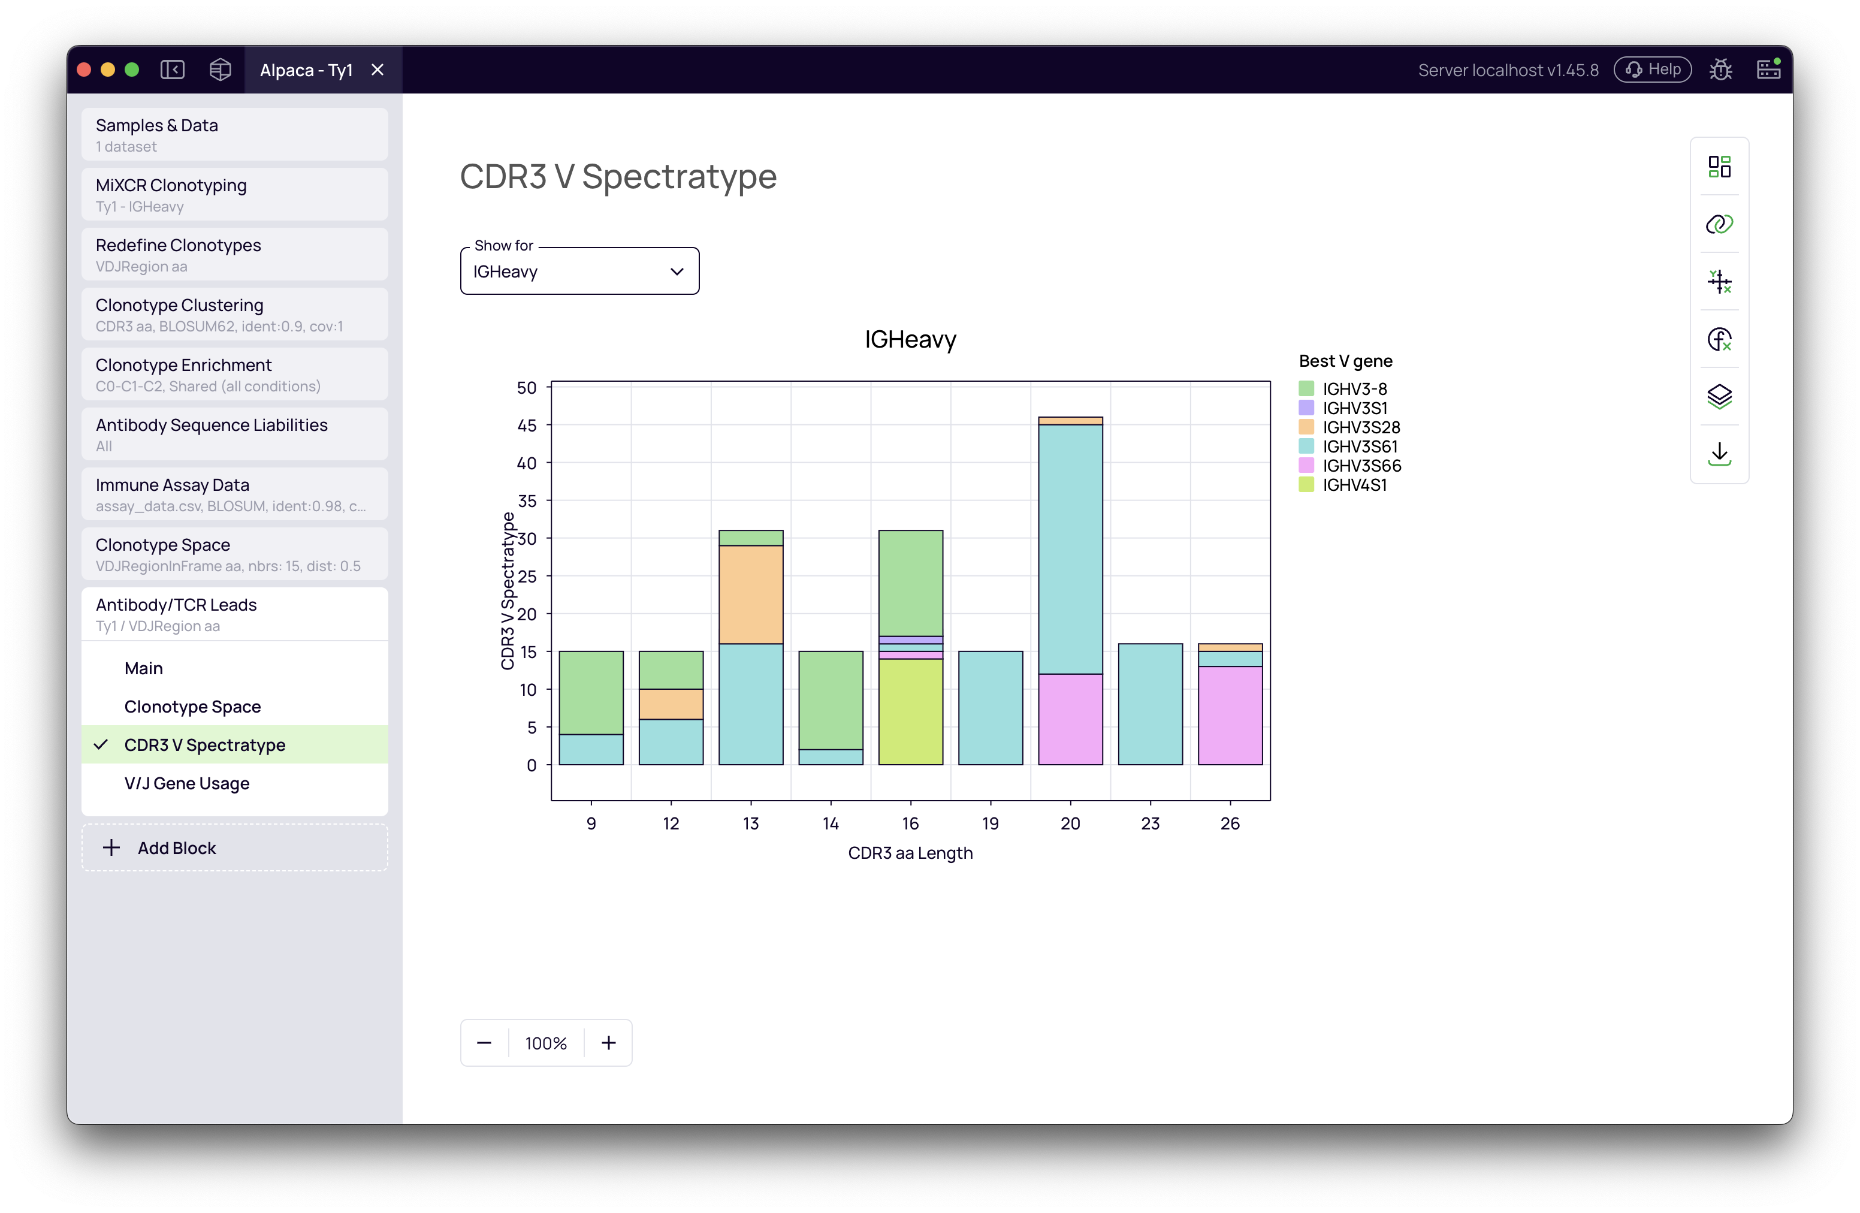This screenshot has height=1213, width=1860.
Task: Open the Clonotype Clustering block
Action: [234, 314]
